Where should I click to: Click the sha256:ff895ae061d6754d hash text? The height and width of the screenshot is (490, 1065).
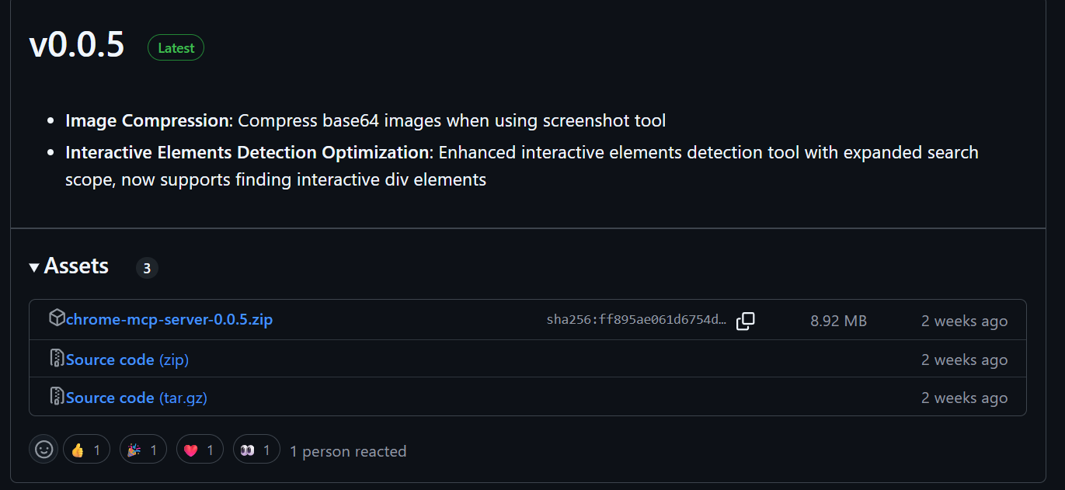coord(637,321)
